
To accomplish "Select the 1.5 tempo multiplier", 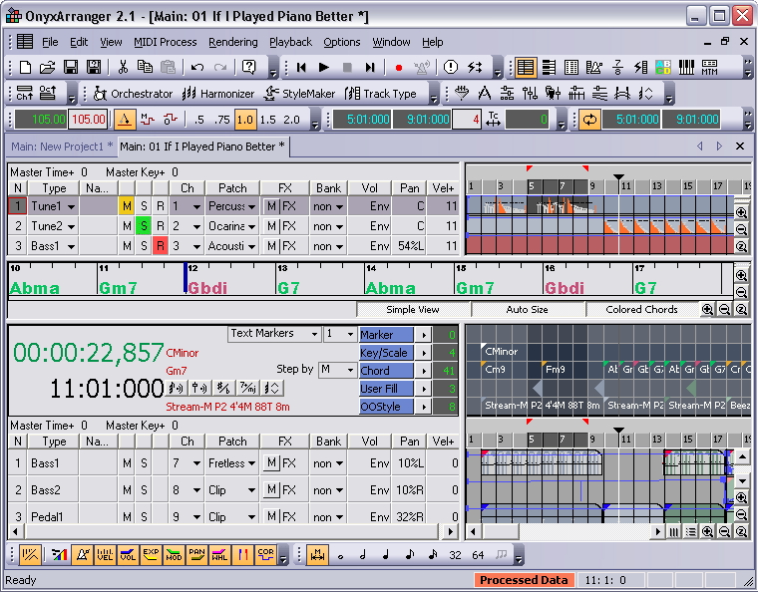I will (x=268, y=120).
